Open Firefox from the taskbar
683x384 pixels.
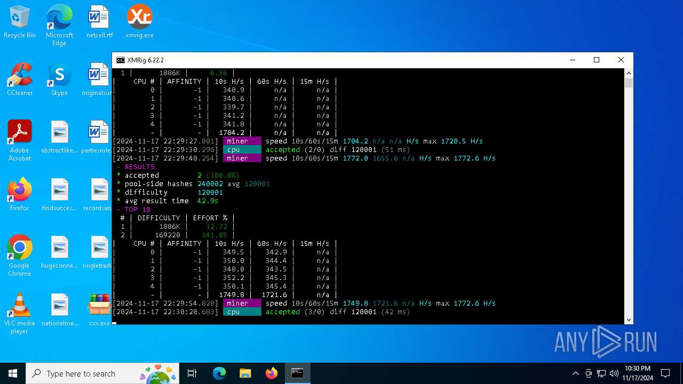[272, 373]
